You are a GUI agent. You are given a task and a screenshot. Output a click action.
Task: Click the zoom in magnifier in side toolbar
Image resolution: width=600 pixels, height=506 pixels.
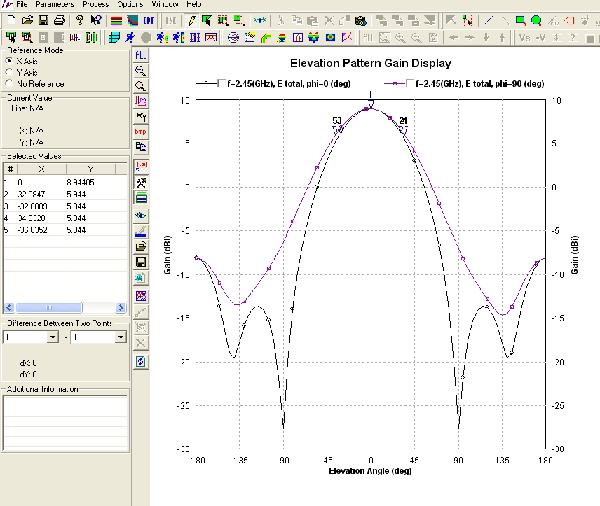141,70
